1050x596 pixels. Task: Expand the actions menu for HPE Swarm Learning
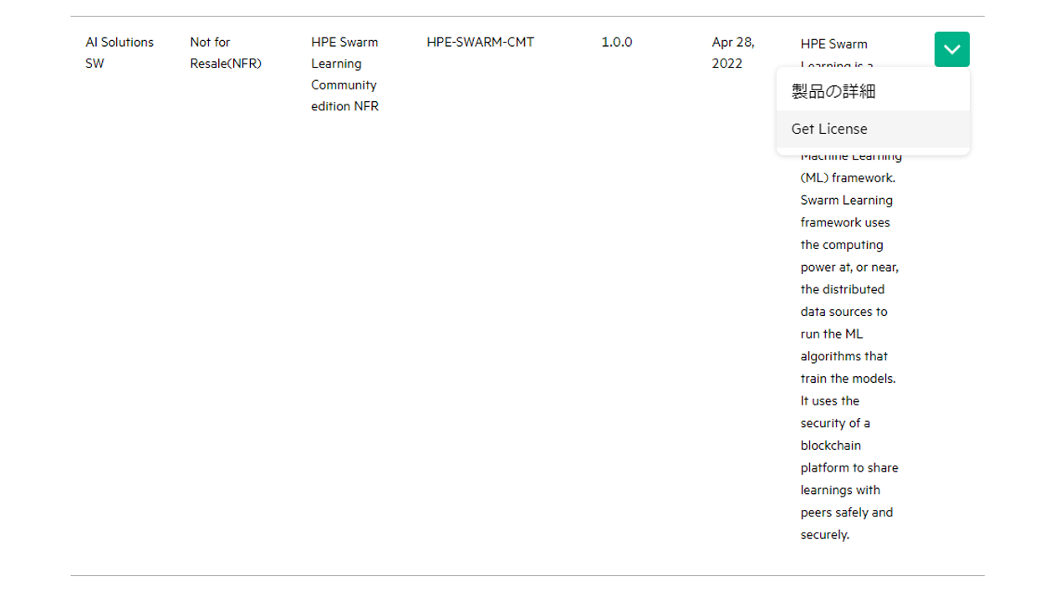point(951,49)
